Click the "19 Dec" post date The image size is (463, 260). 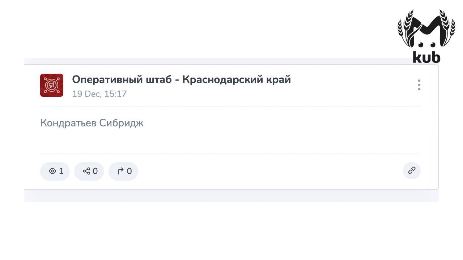[86, 94]
